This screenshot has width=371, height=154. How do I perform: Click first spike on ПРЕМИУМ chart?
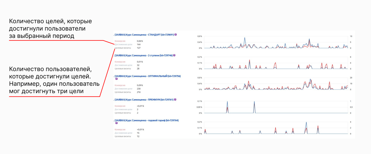(x=227, y=101)
